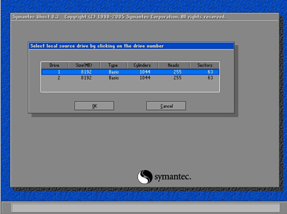Click the Heads column header
Screen dimensions: 287x214
point(174,65)
